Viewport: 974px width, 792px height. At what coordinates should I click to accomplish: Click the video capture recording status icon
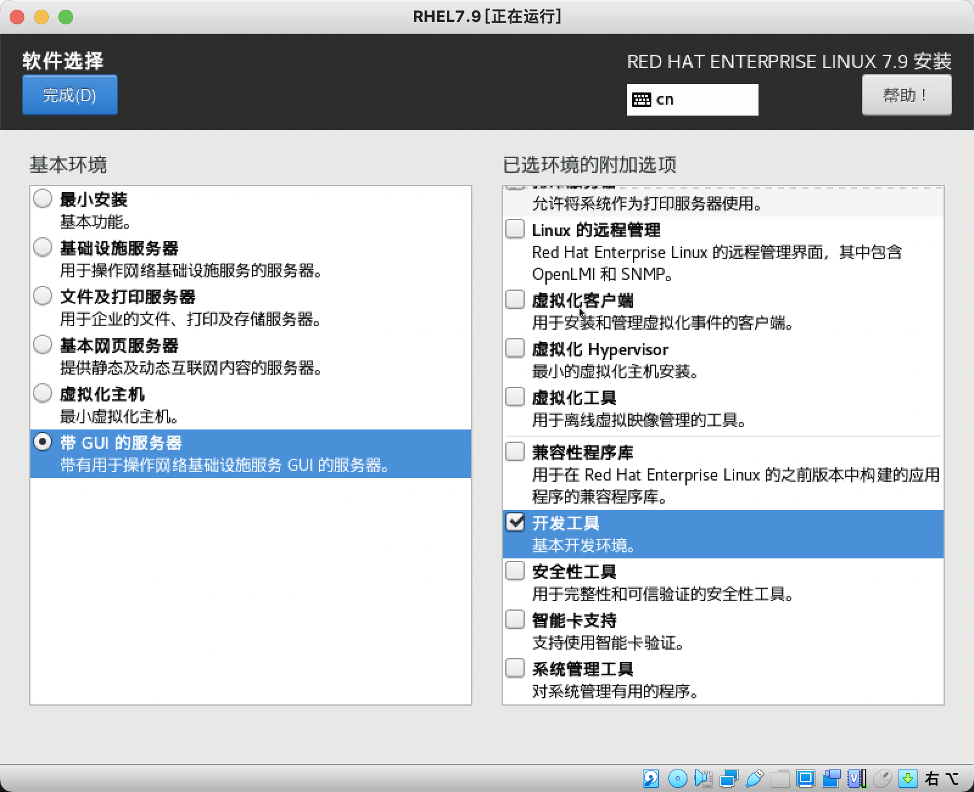tap(831, 778)
